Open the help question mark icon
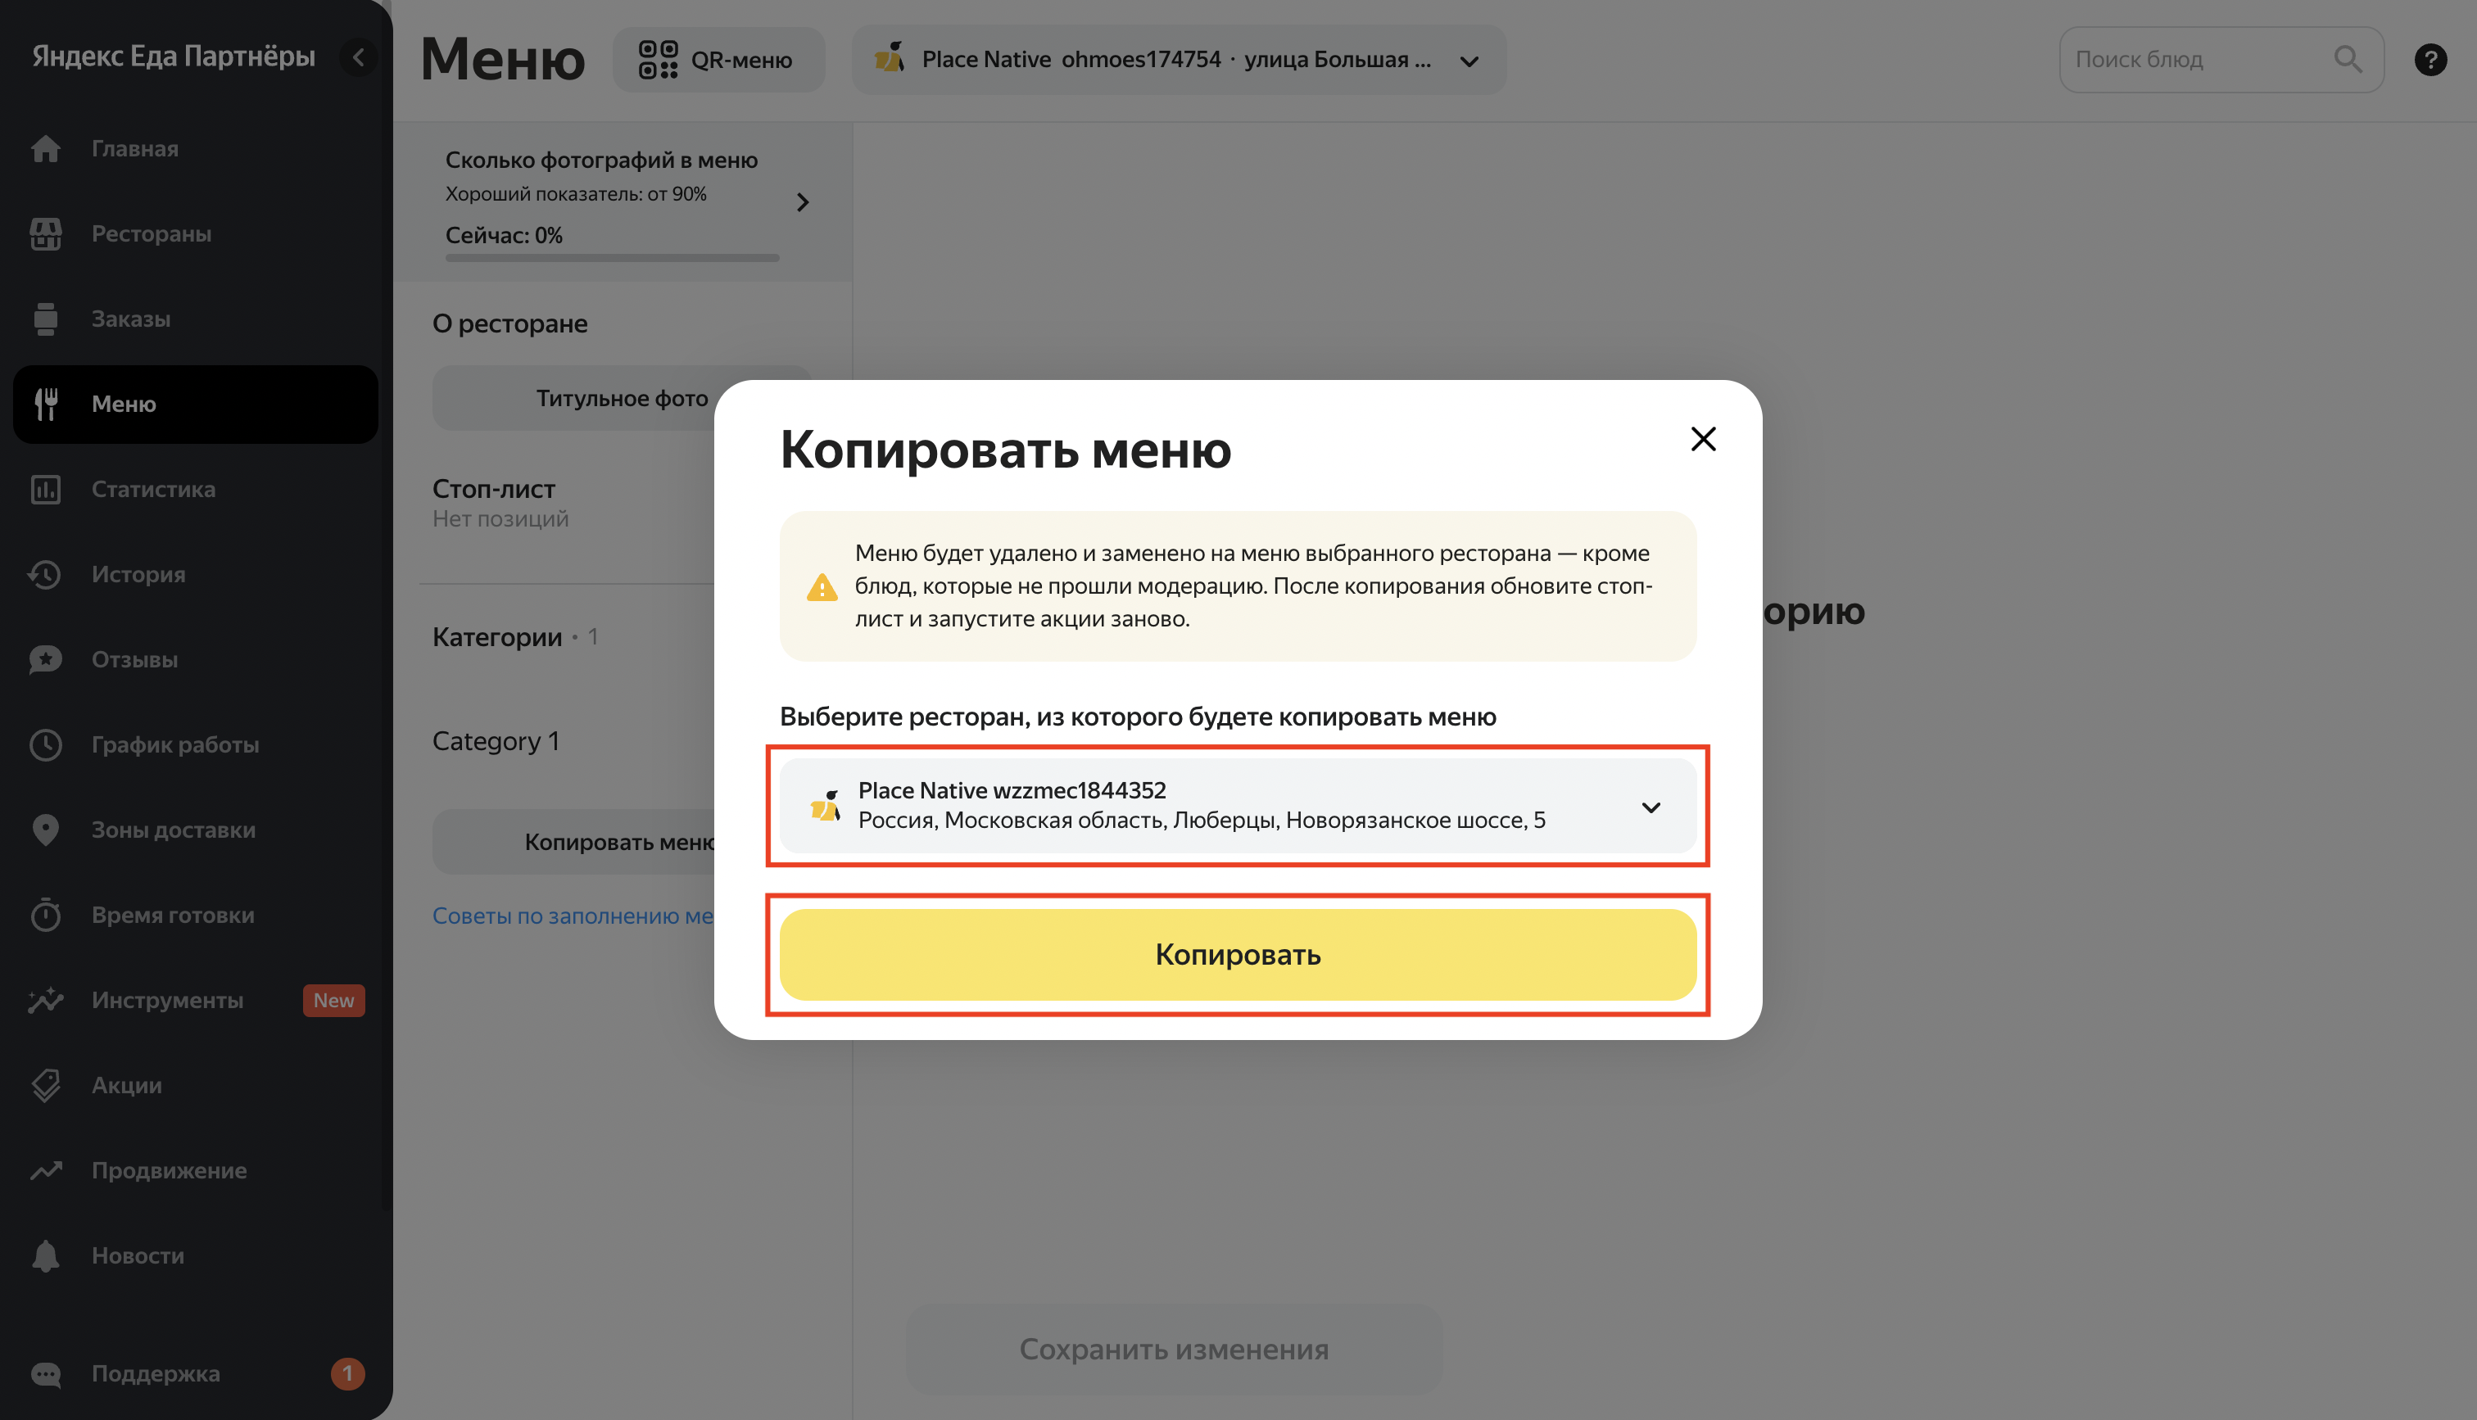This screenshot has height=1420, width=2477. click(2430, 60)
